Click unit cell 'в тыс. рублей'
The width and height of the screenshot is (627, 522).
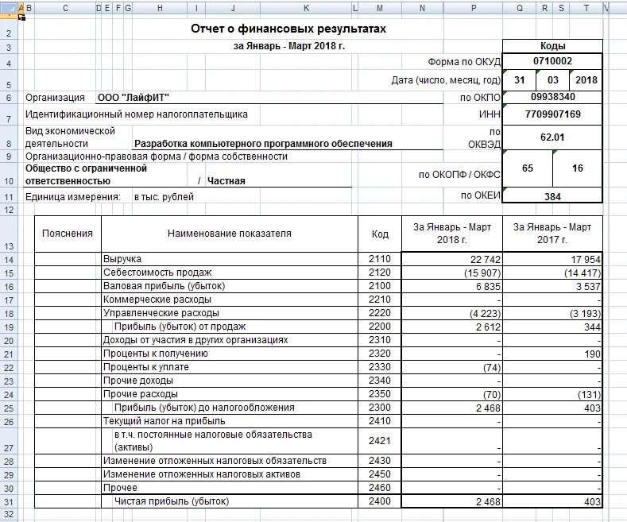(x=164, y=197)
